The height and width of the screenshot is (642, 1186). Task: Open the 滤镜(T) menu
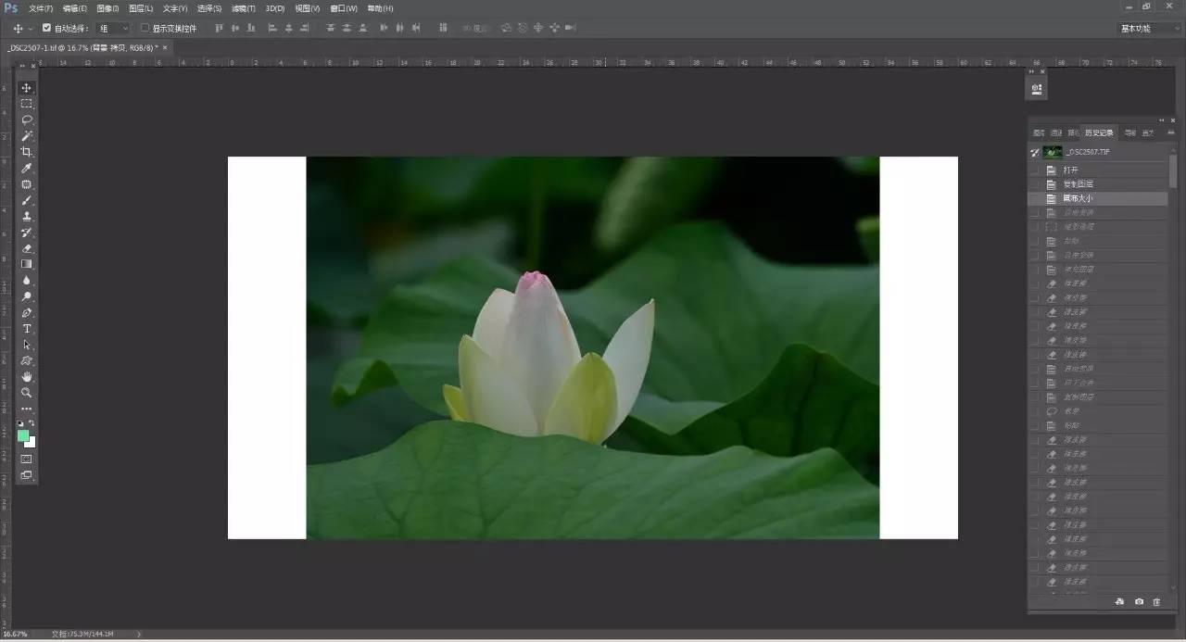tap(244, 8)
